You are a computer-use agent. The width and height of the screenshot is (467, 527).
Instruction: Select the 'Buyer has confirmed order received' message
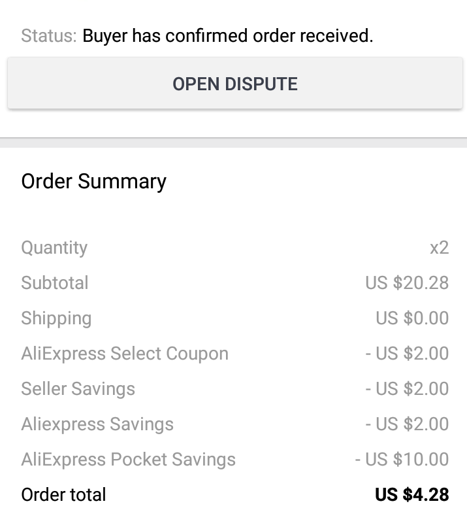pos(227,35)
